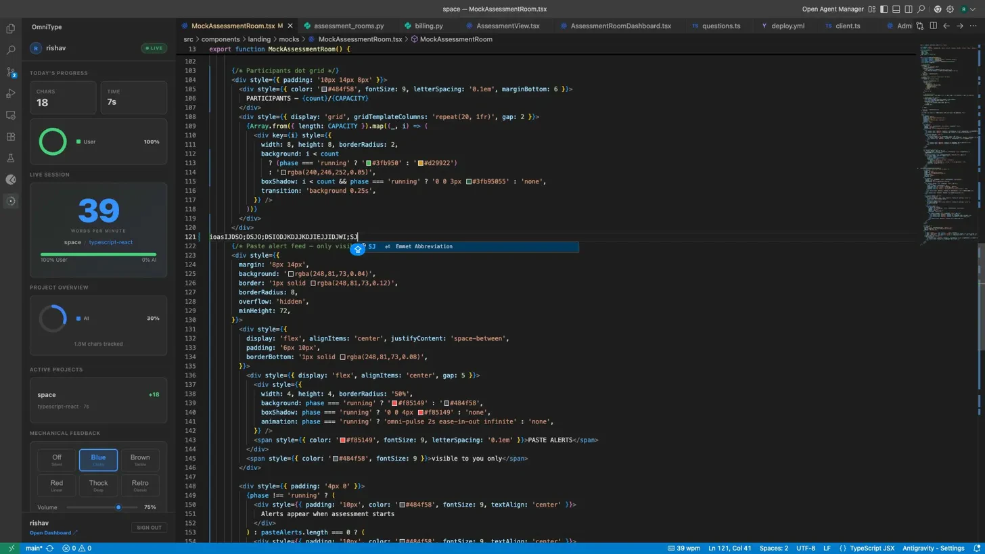
Task: Open the Run and Debug view
Action: (10, 94)
